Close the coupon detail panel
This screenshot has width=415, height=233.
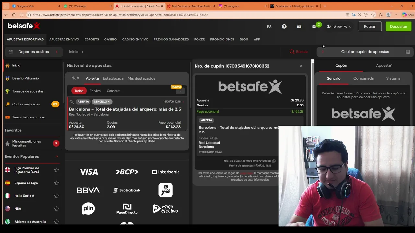point(301,66)
